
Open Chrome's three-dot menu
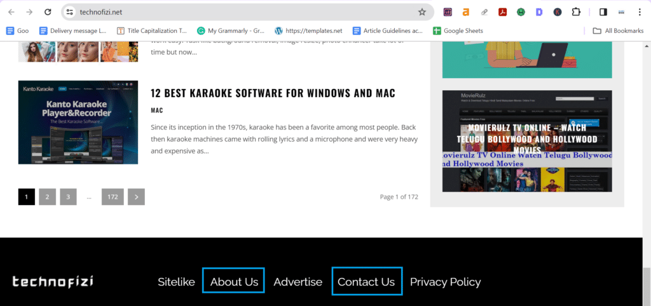(640, 12)
